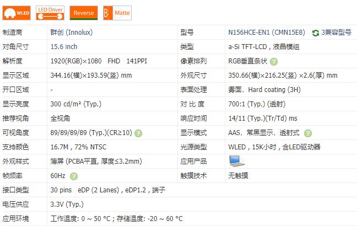This screenshot has width=357, height=226.
Task: Open the 3兼容型号 compatible models link
Action: [336, 33]
